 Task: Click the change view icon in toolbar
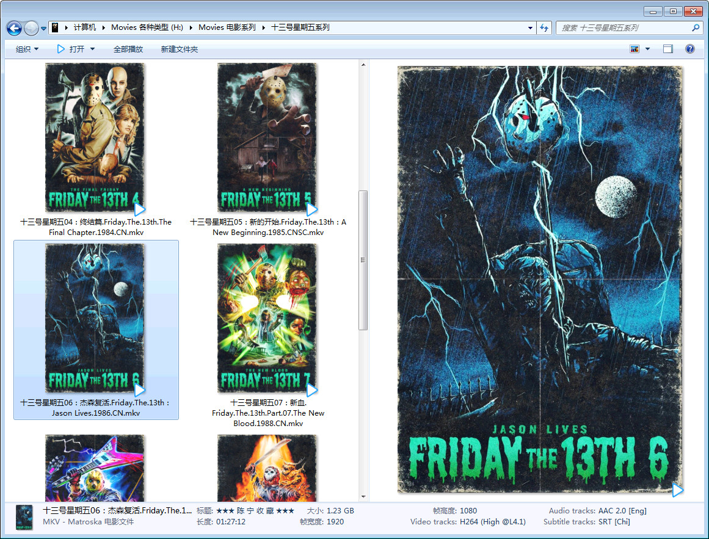click(x=634, y=49)
